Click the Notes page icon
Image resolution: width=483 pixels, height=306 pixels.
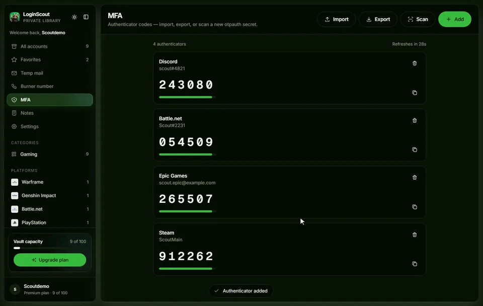pos(14,113)
